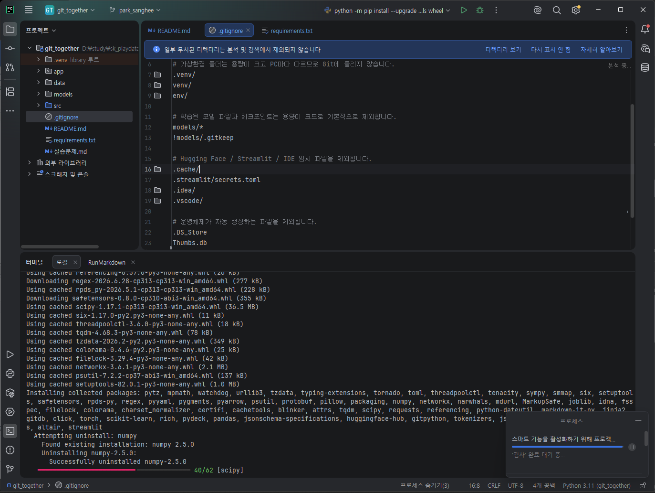This screenshot has height=493, width=655.
Task: Run the current configuration
Action: click(464, 10)
